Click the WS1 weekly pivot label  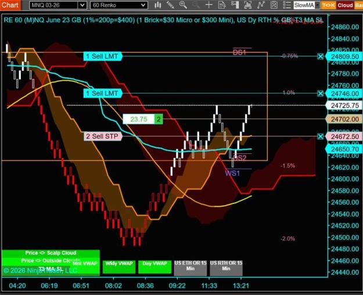232,173
